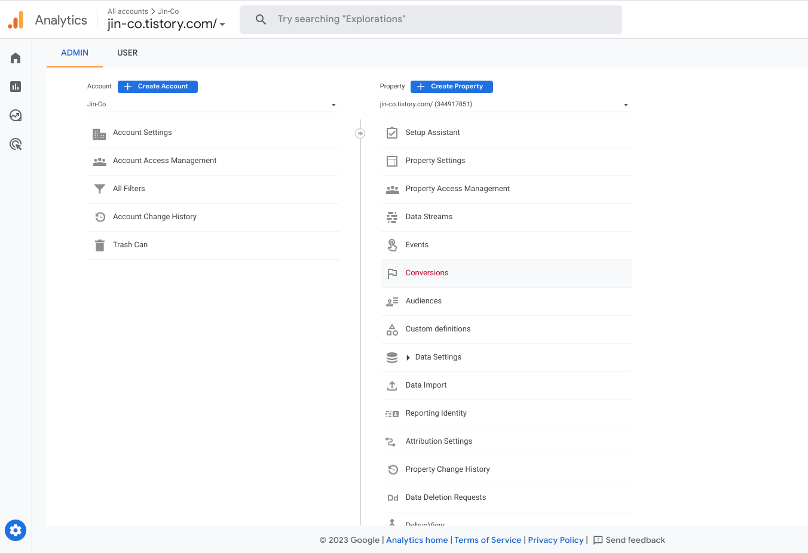Open Property Change History
This screenshot has width=808, height=553.
(x=506, y=469)
